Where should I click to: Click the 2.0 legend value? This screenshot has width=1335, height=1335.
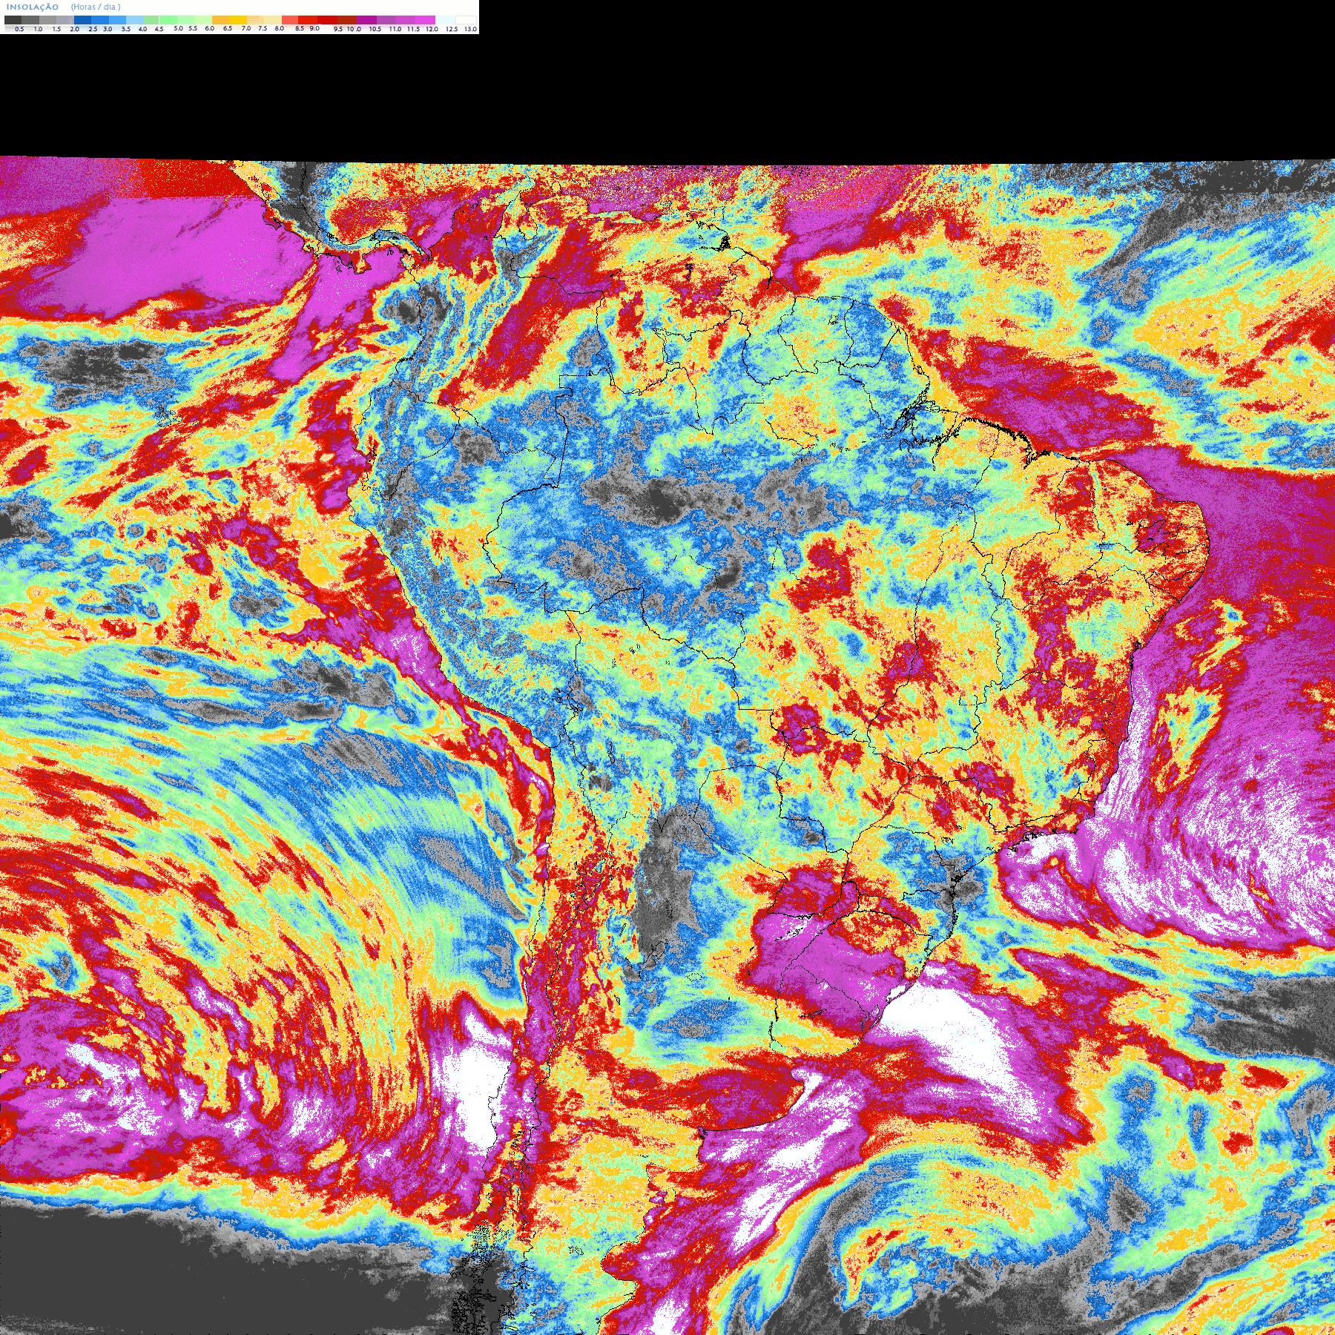[x=75, y=29]
